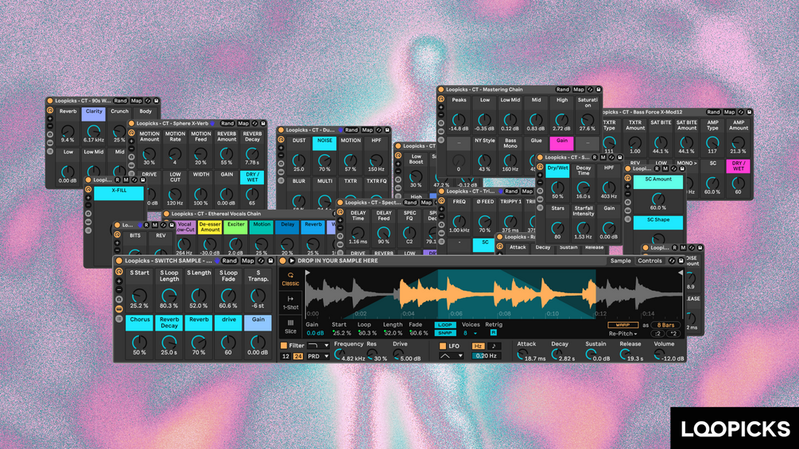Viewport: 799px width, 449px height.
Task: Click devices view icon in SWITCH SAMPLE rack
Action: [118, 319]
